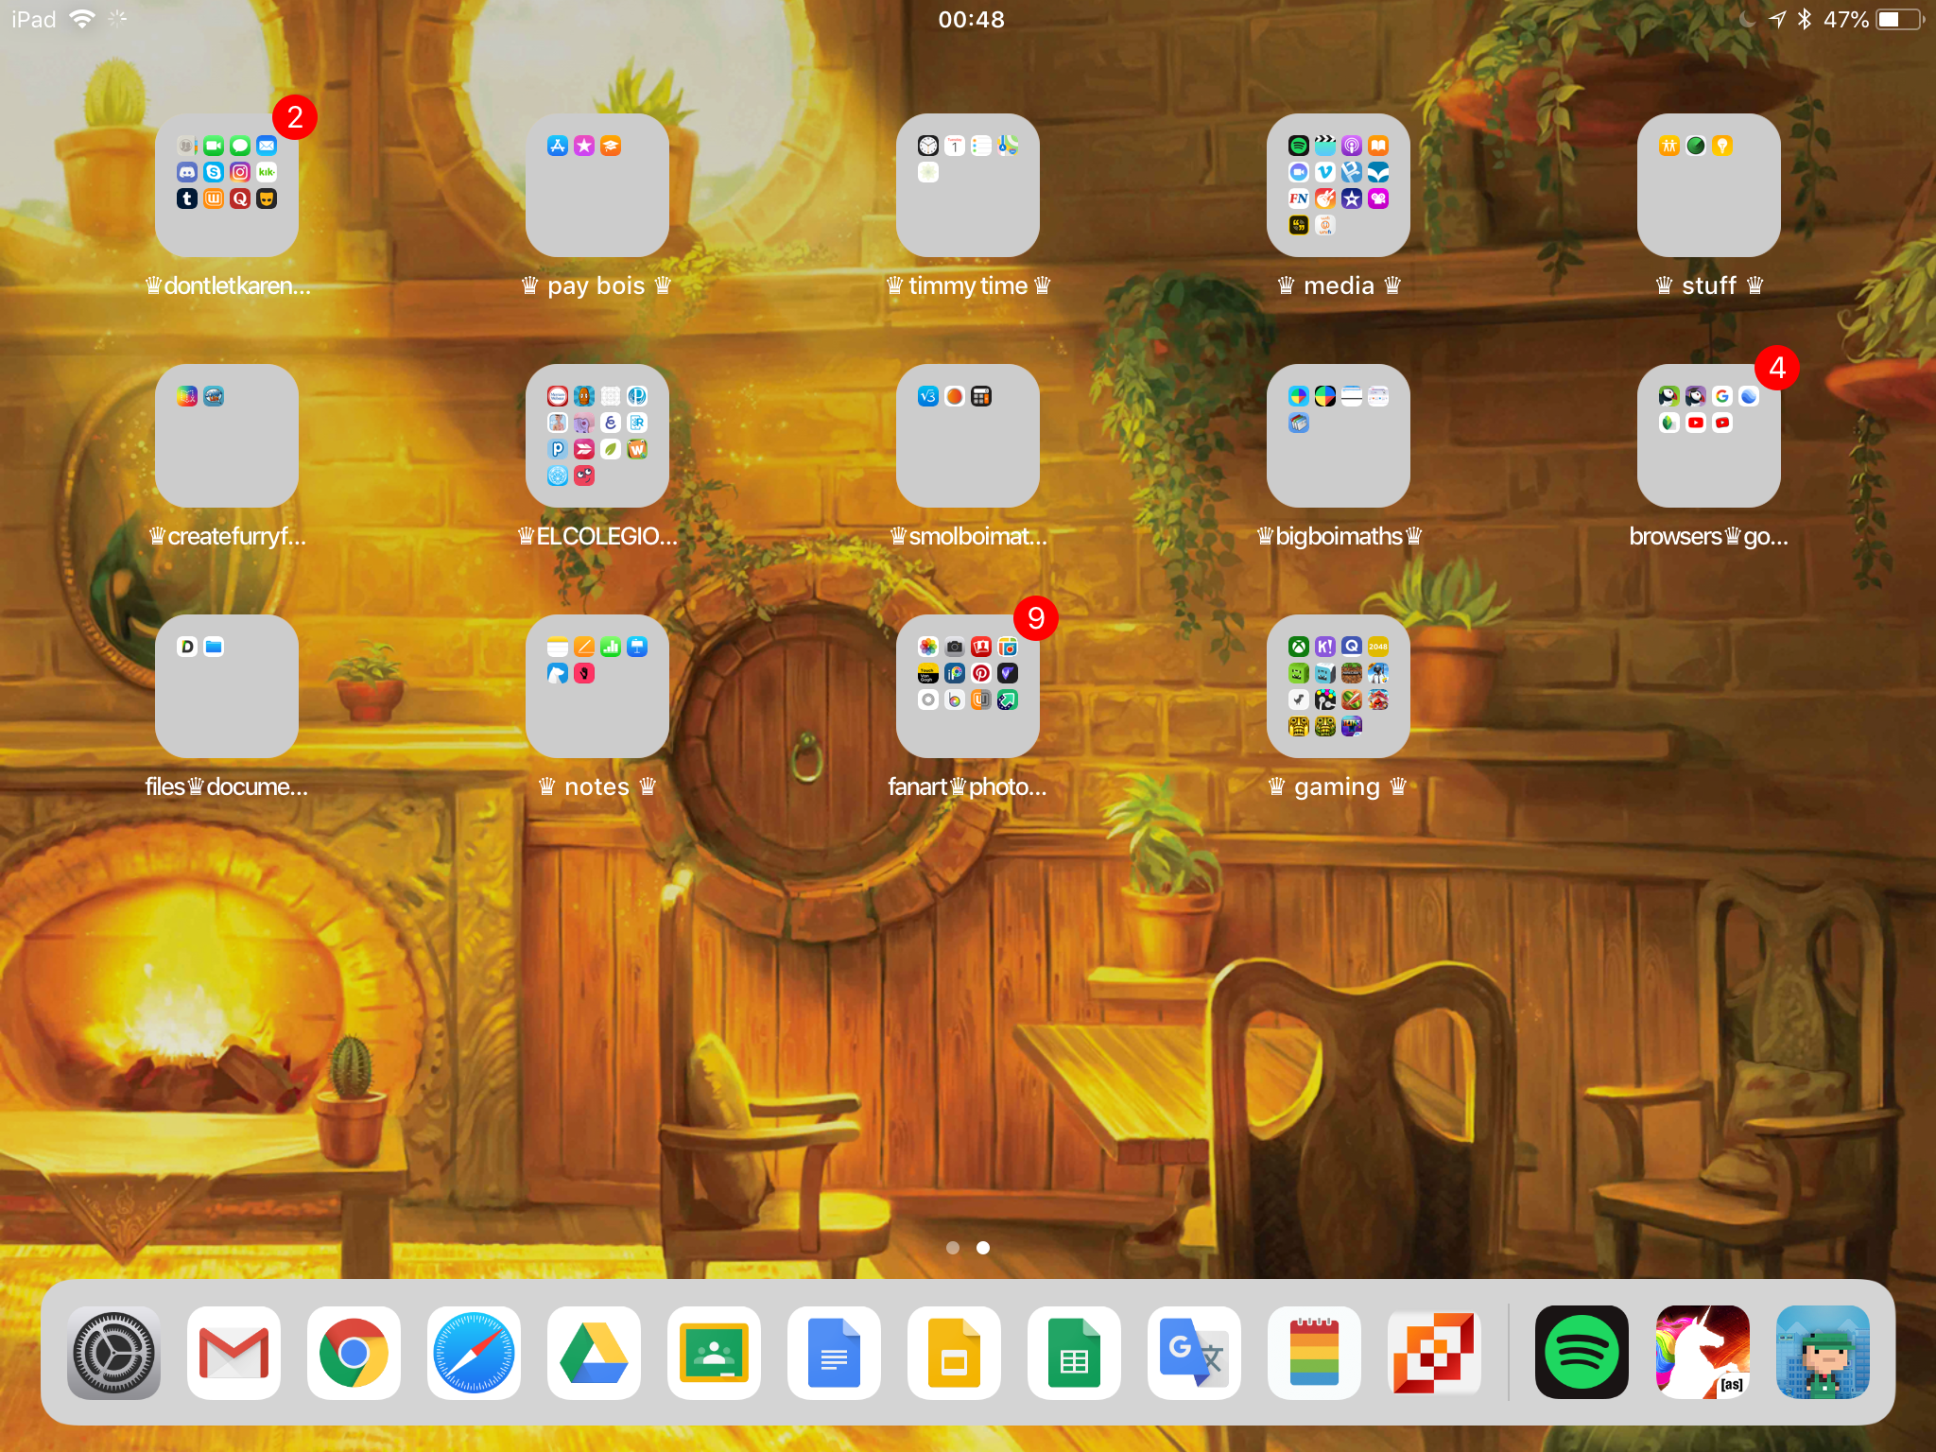Open the fanart photo folder with badge 9
Viewport: 1936px width, 1452px height.
click(x=968, y=686)
